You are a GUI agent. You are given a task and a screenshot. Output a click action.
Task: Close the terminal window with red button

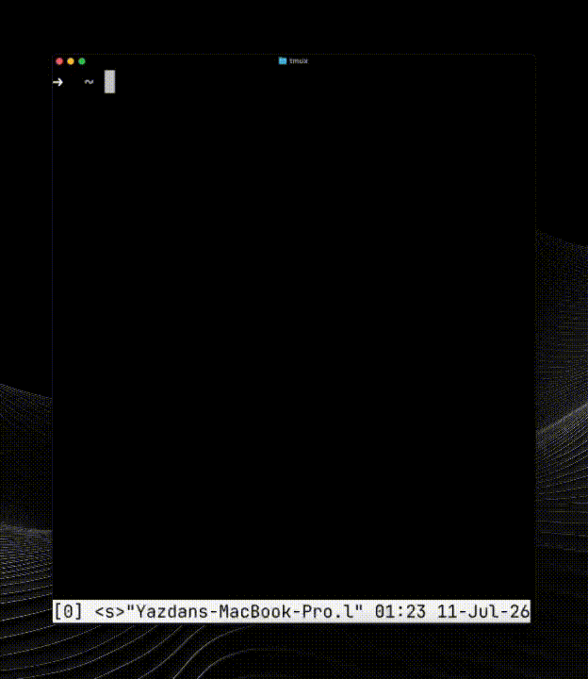coord(59,61)
